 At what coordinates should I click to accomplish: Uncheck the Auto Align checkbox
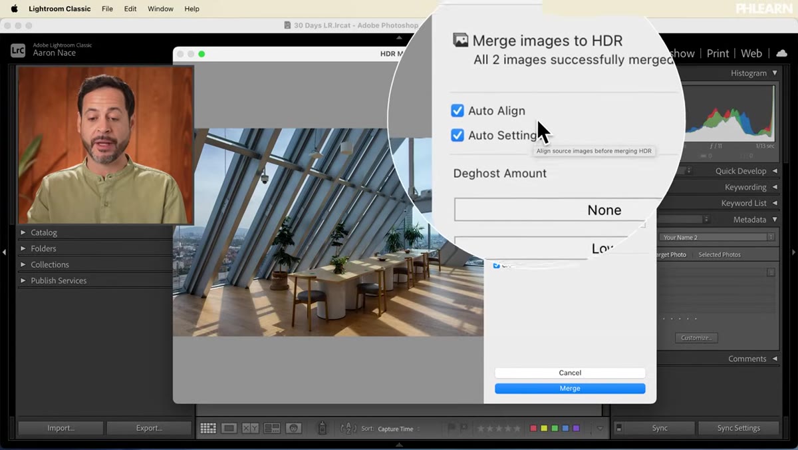click(x=457, y=111)
